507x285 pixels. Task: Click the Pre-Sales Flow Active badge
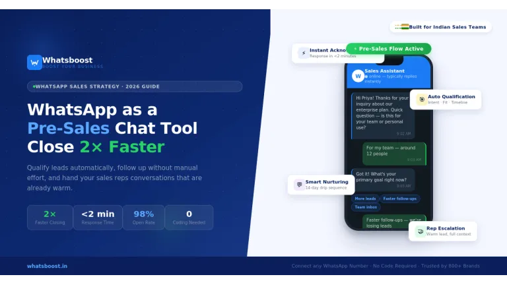tap(389, 49)
